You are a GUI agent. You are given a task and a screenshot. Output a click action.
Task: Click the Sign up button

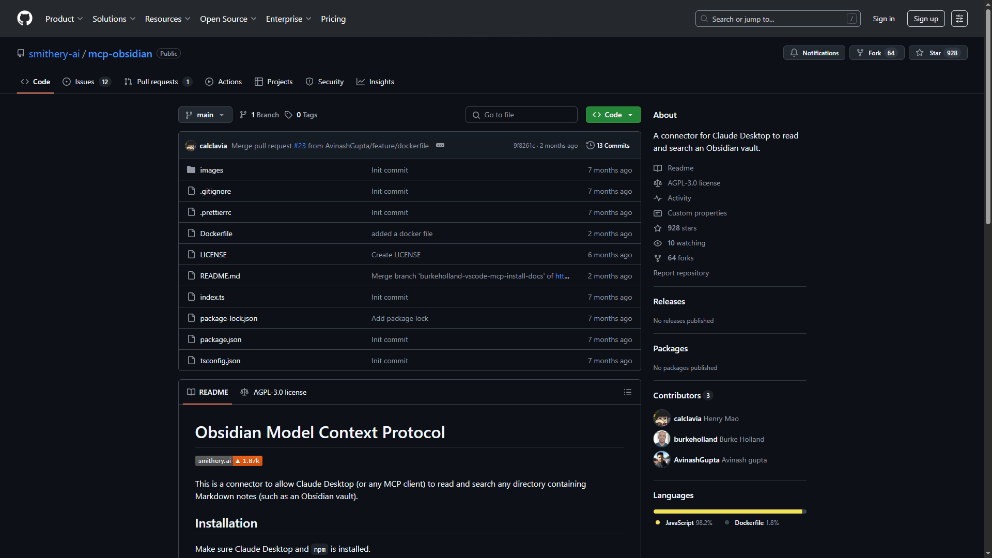(925, 19)
